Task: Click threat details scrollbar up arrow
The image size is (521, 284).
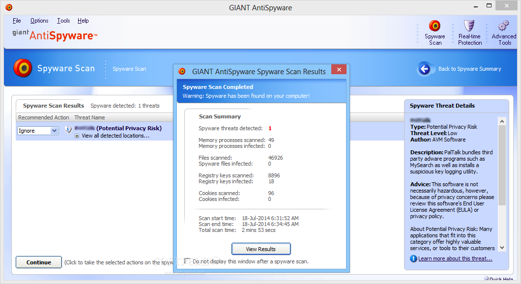Action: [502, 121]
